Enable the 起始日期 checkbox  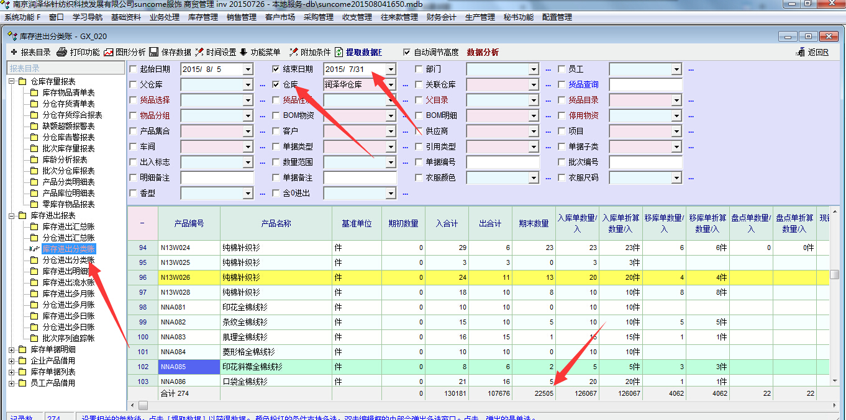[134, 69]
